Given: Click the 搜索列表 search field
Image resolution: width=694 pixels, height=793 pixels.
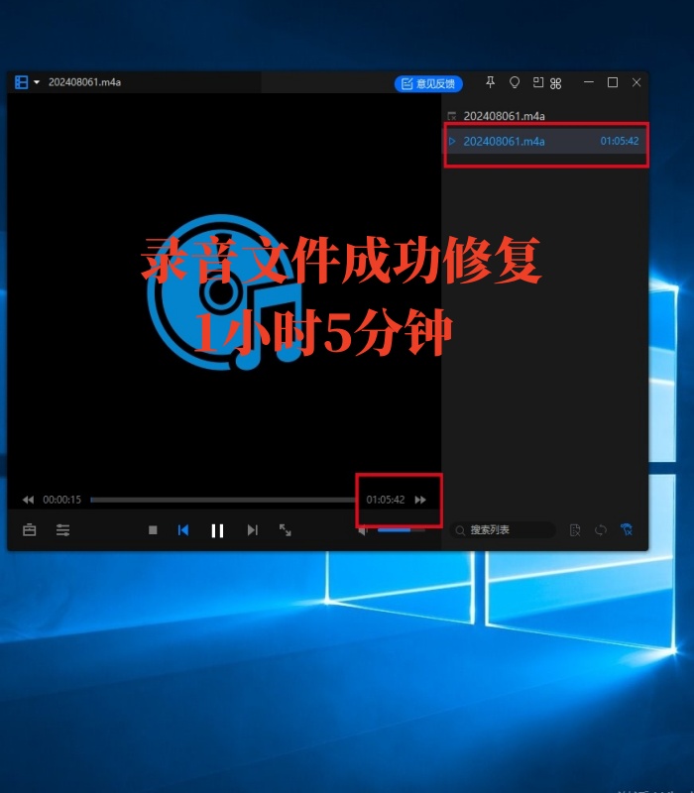Looking at the screenshot, I should coord(503,530).
